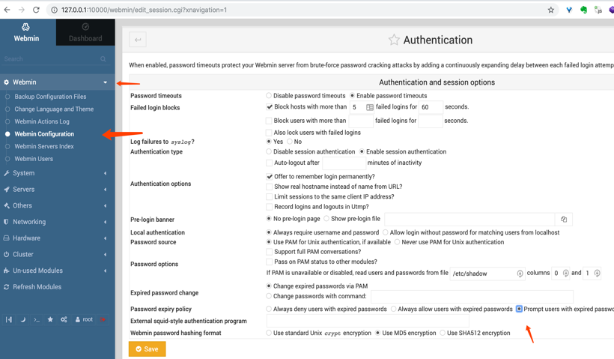This screenshot has height=359, width=614.
Task: Check Limit sessions to the same client IP
Action: 269,196
